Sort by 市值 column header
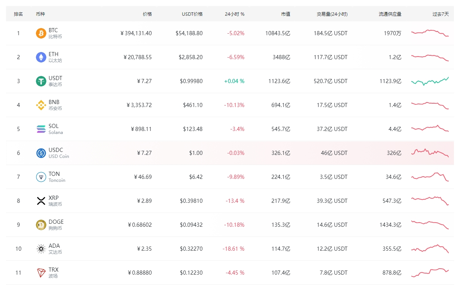Image resolution: width=470 pixels, height=287 pixels. point(285,14)
